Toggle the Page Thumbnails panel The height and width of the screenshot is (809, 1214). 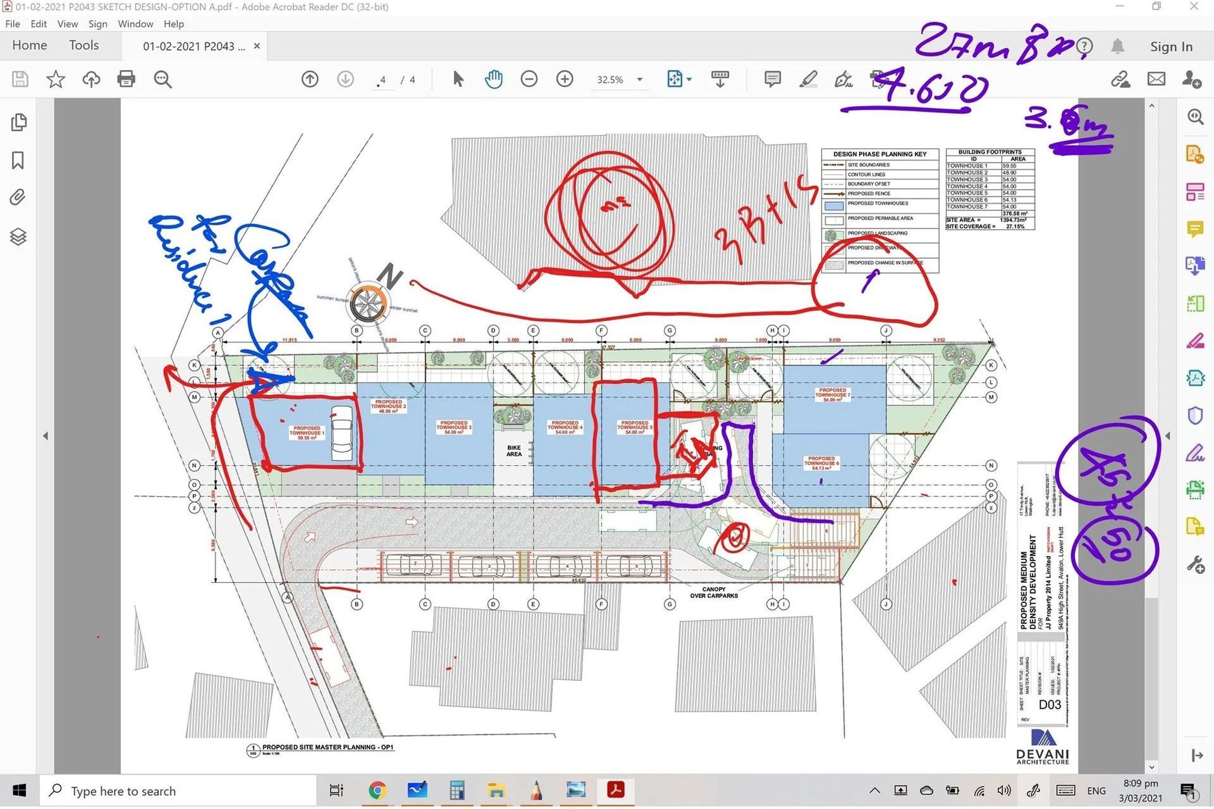[18, 122]
